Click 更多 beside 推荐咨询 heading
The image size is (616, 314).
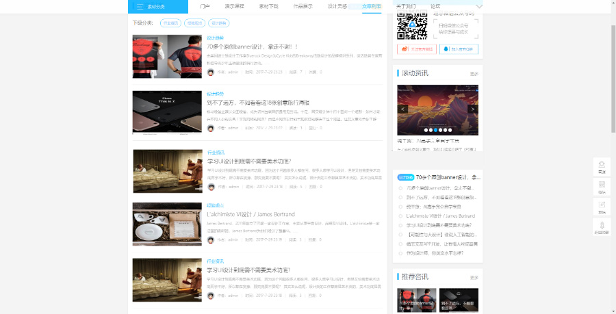coord(474,278)
